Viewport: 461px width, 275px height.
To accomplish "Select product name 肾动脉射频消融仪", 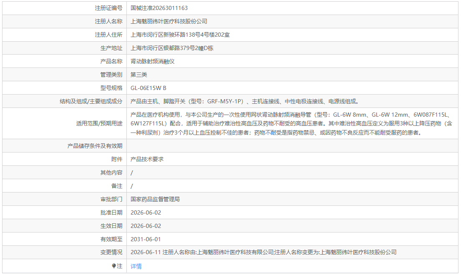I will pos(152,61).
